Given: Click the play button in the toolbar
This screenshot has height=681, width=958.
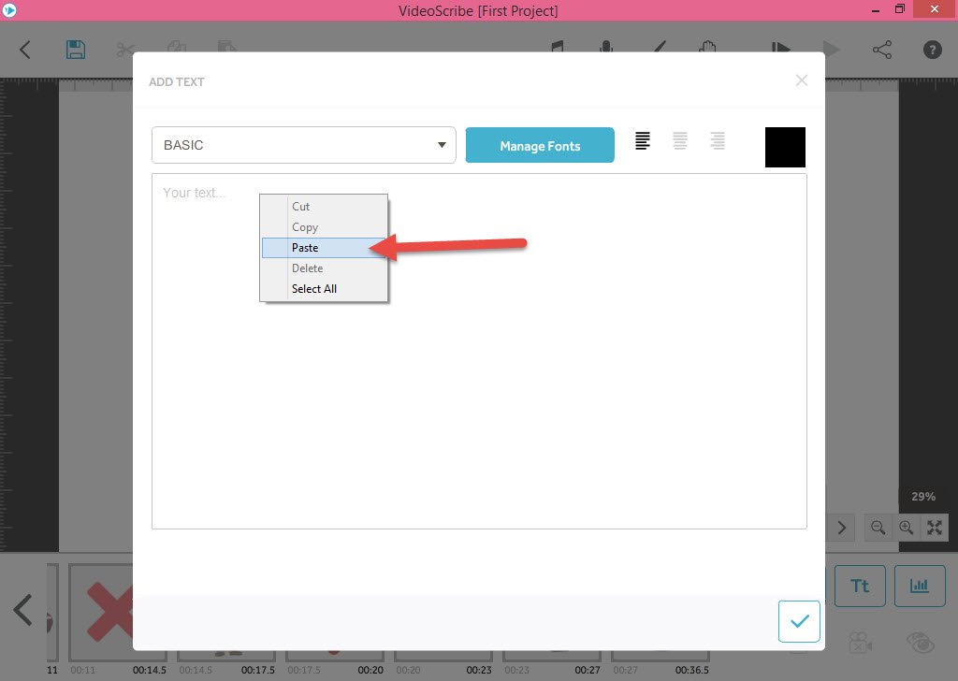Looking at the screenshot, I should click(x=831, y=50).
